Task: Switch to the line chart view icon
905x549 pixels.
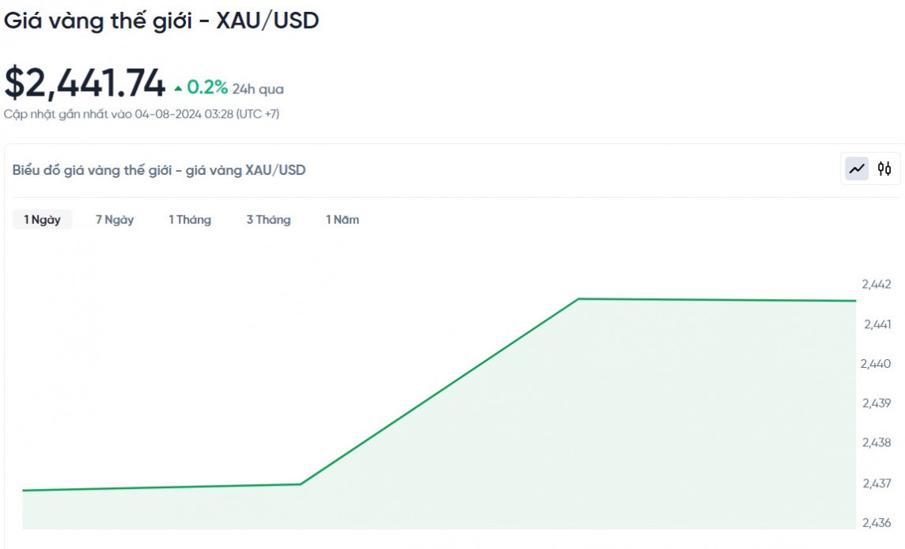Action: pos(857,168)
